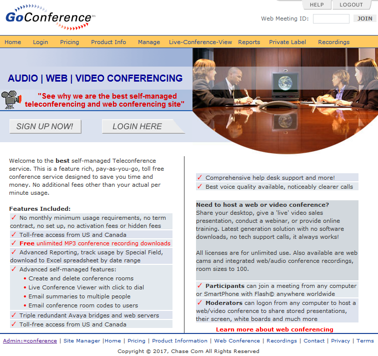Open the Reports menu item
378x356 pixels.
pyautogui.click(x=249, y=42)
